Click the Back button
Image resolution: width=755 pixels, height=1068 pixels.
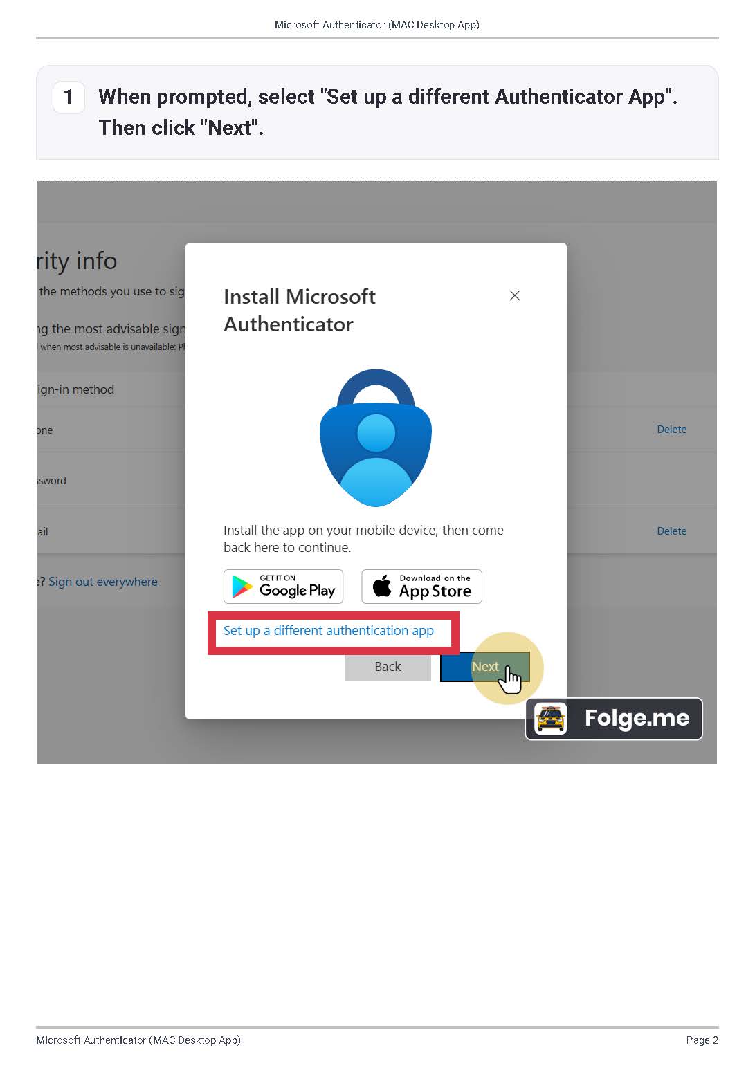coord(388,667)
